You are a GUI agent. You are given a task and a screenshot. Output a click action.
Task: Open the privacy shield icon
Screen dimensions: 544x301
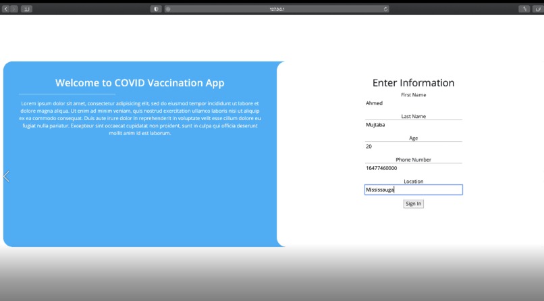[156, 9]
